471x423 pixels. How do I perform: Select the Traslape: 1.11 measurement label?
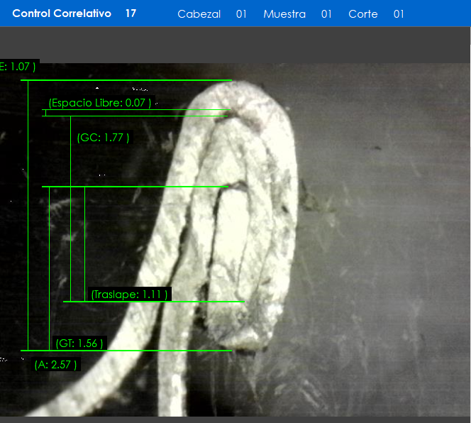[130, 294]
